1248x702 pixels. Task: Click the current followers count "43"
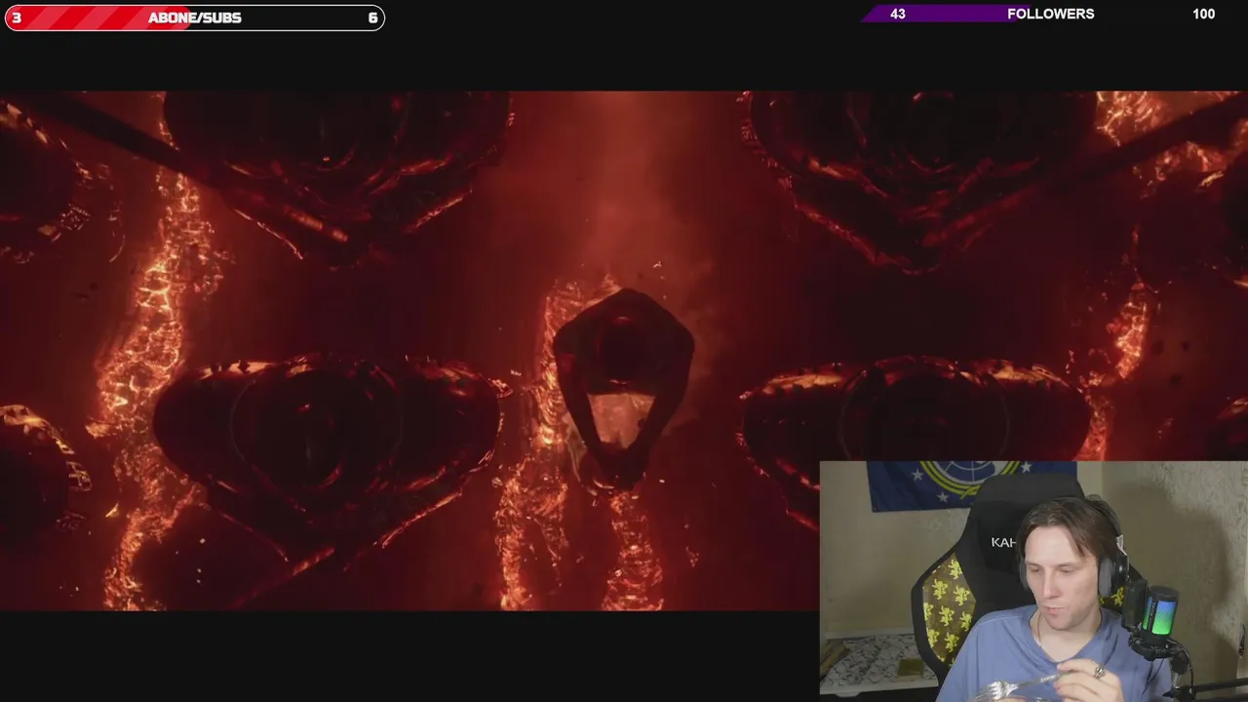[898, 14]
